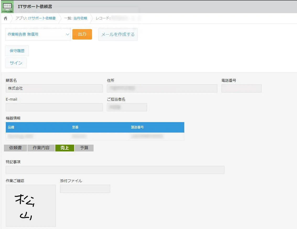Image resolution: width=297 pixels, height=229 pixels.
Task: Click the IT support app icon
Action: [7, 7]
